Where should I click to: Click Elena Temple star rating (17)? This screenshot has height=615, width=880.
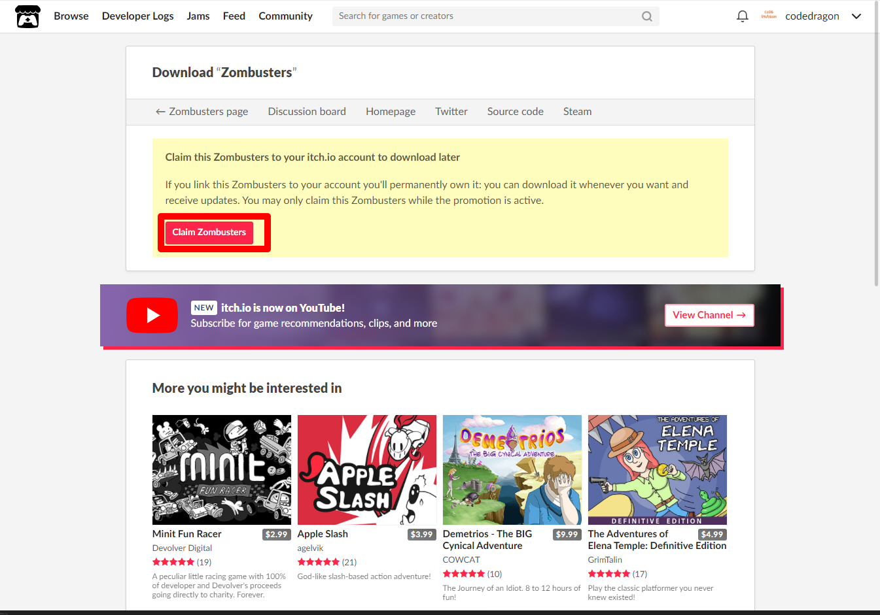tap(618, 574)
